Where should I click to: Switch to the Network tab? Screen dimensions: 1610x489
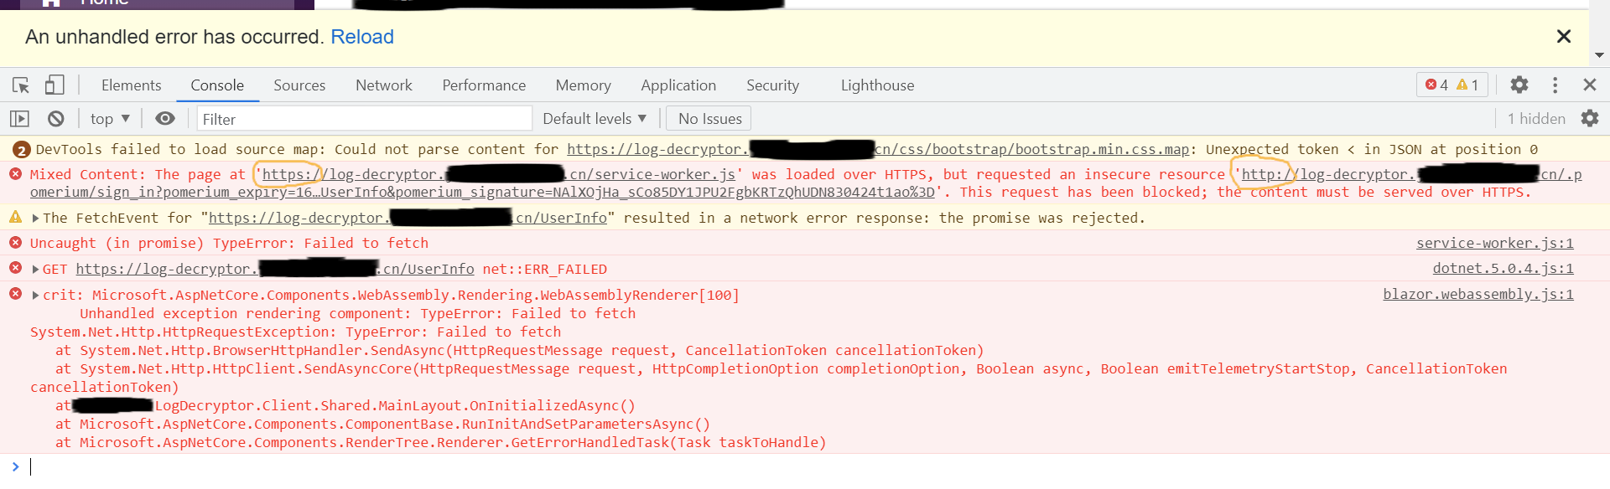[383, 85]
